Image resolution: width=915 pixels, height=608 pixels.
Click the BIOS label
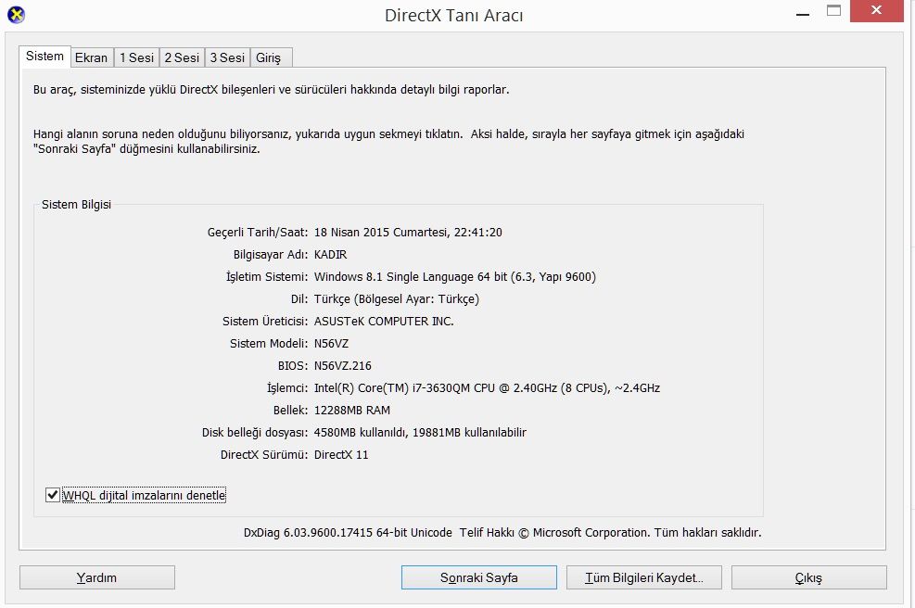[x=293, y=366]
